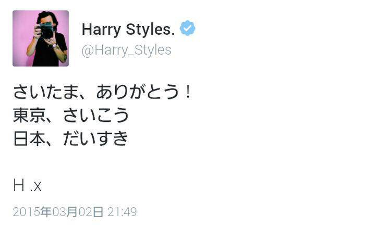Click the kanji 日本 in third line

click(x=29, y=138)
